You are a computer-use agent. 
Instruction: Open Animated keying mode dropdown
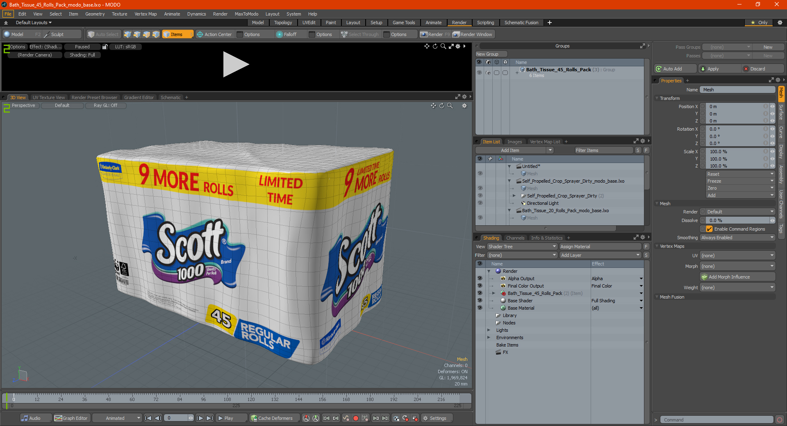pos(117,418)
